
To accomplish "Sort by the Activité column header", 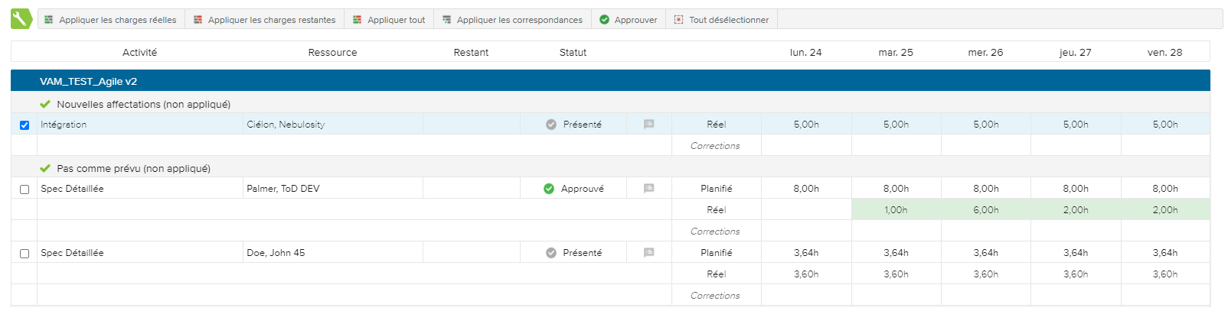I will coord(139,53).
